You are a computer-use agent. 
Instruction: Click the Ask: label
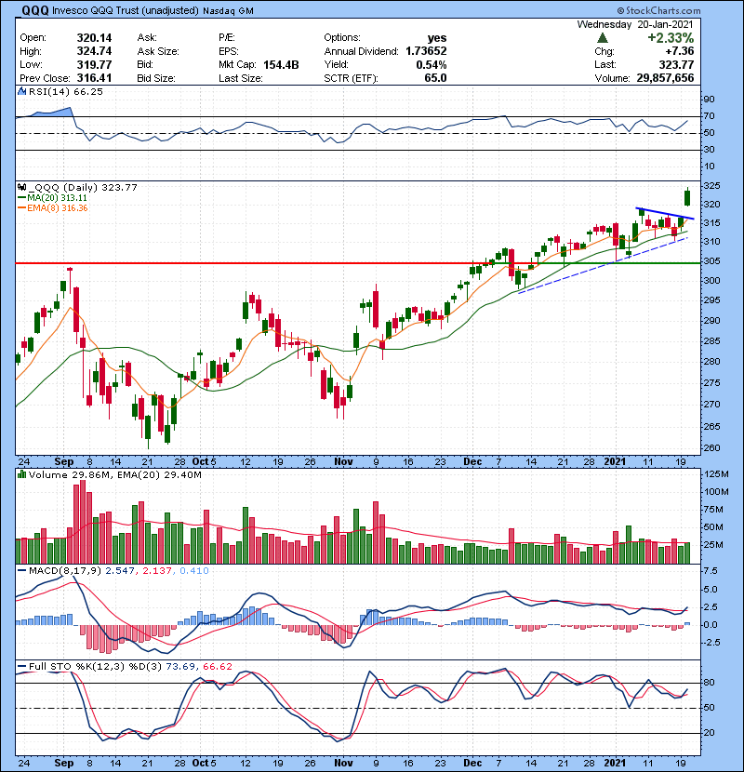[x=147, y=38]
